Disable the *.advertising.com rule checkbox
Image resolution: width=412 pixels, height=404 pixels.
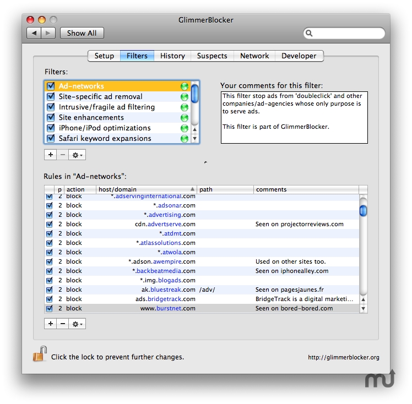tap(49, 215)
